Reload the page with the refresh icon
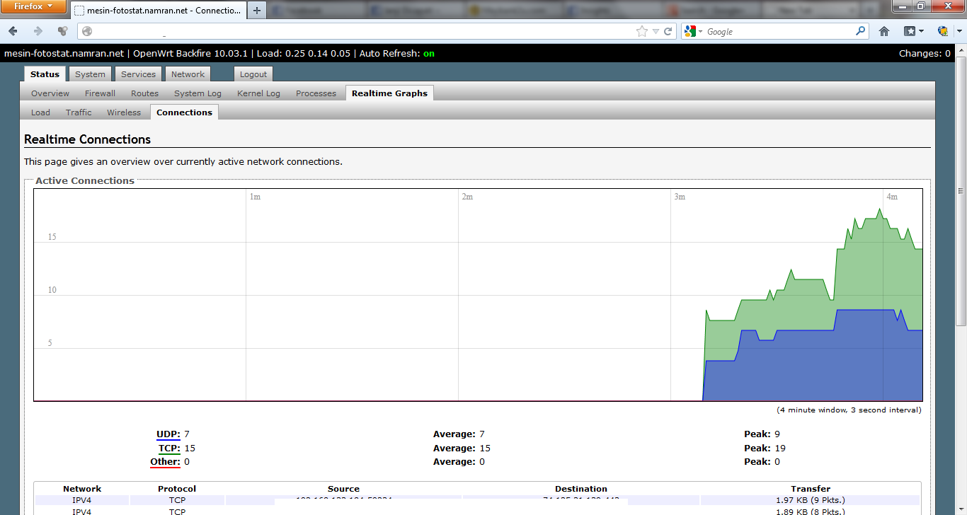The image size is (967, 515). pos(668,31)
